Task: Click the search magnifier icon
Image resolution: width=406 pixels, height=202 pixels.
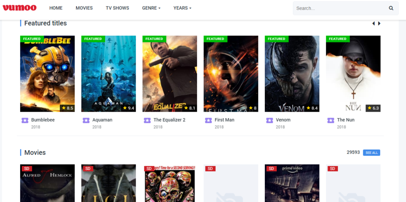Action: (x=391, y=8)
